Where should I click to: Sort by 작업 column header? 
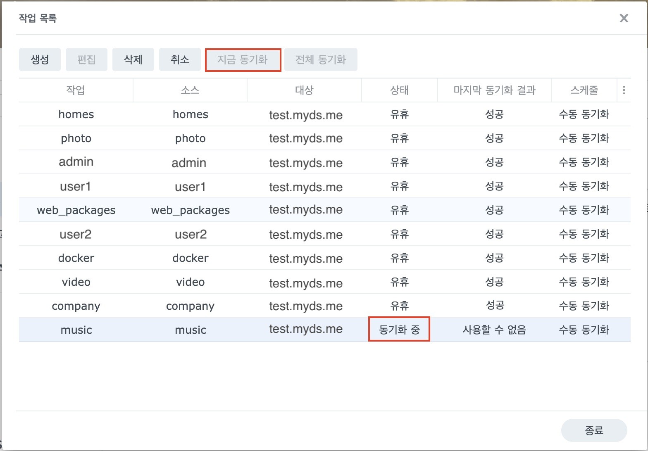pyautogui.click(x=76, y=90)
